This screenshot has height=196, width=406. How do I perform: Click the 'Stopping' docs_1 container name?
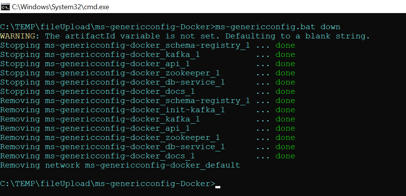click(x=120, y=91)
